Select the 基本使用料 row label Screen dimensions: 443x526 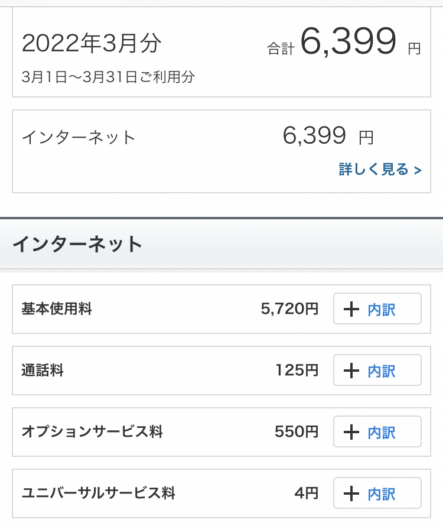point(57,309)
